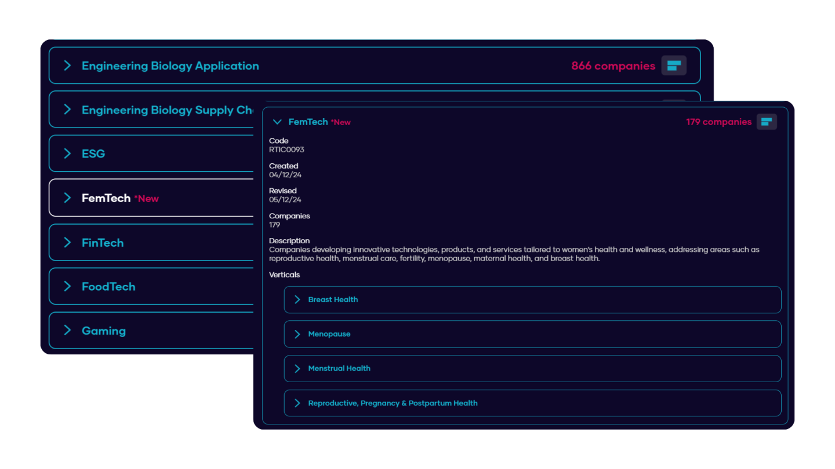Click the RTIC0093 code value
This screenshot has width=835, height=469.
coord(286,149)
